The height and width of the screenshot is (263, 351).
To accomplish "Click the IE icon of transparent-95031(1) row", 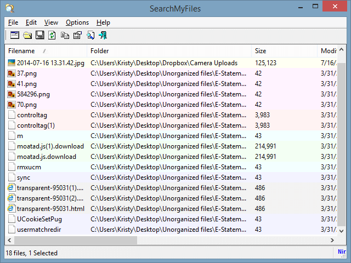I will 12,187.
